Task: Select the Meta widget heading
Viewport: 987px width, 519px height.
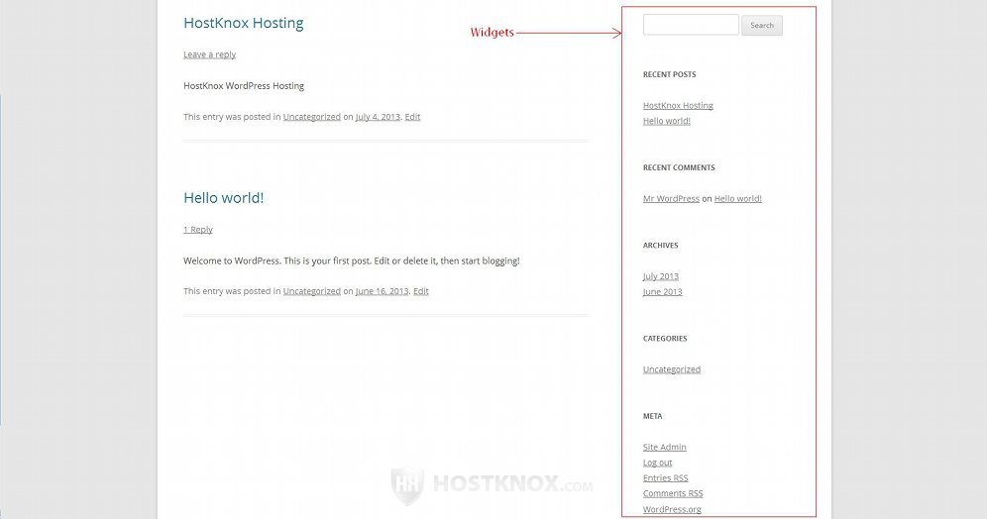Action: point(652,416)
